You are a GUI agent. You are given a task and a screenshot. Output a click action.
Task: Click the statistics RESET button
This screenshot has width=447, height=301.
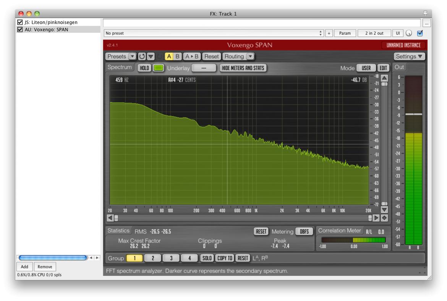261,231
